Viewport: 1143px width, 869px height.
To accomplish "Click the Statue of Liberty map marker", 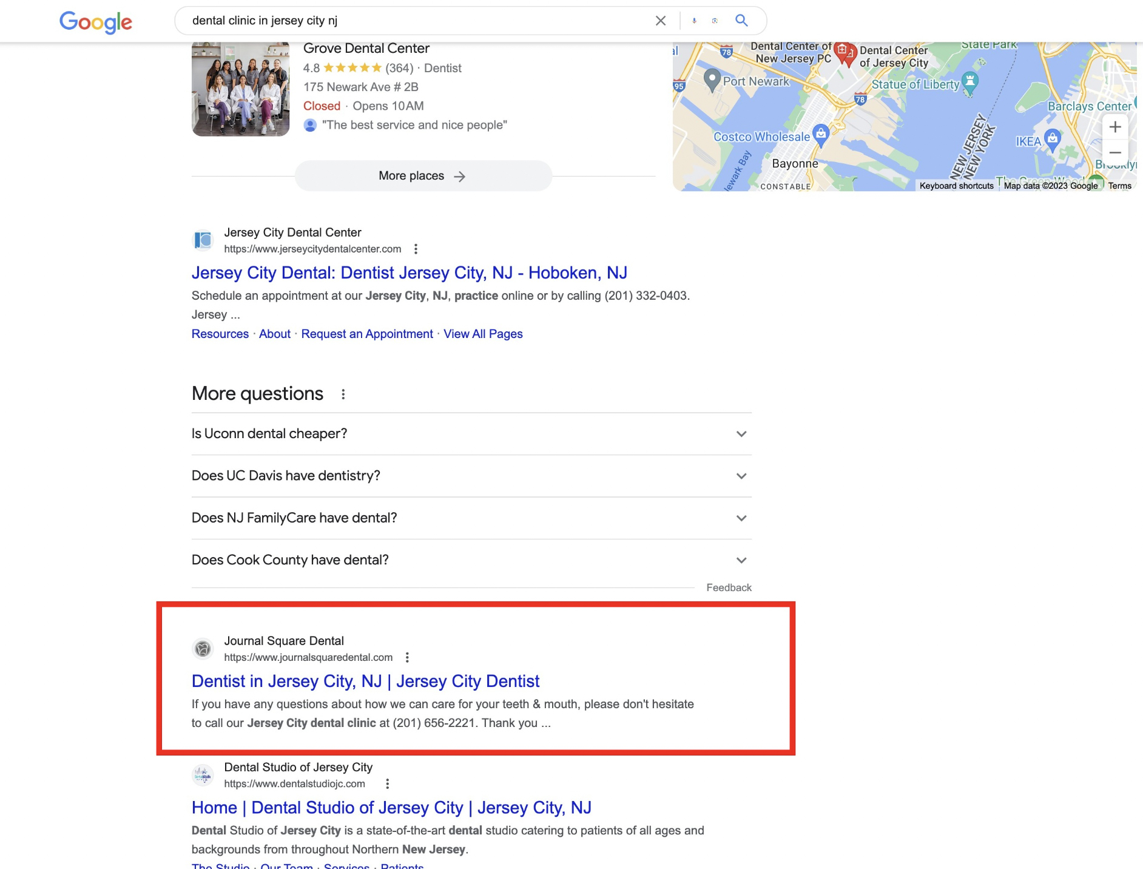I will pos(970,83).
